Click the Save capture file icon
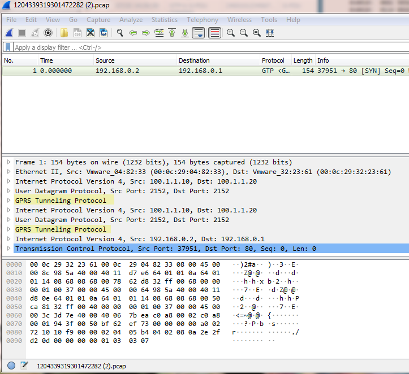 coord(77,33)
